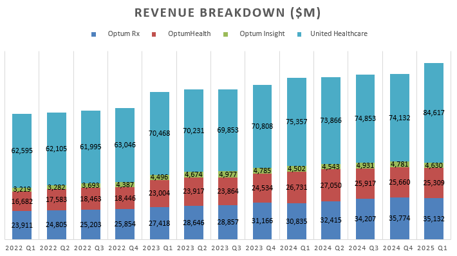Select the 3,693 data label
The height and width of the screenshot is (256, 457).
coord(91,185)
